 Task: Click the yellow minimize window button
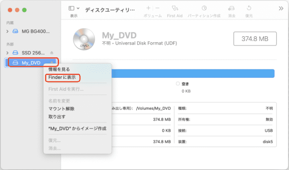point(17,10)
